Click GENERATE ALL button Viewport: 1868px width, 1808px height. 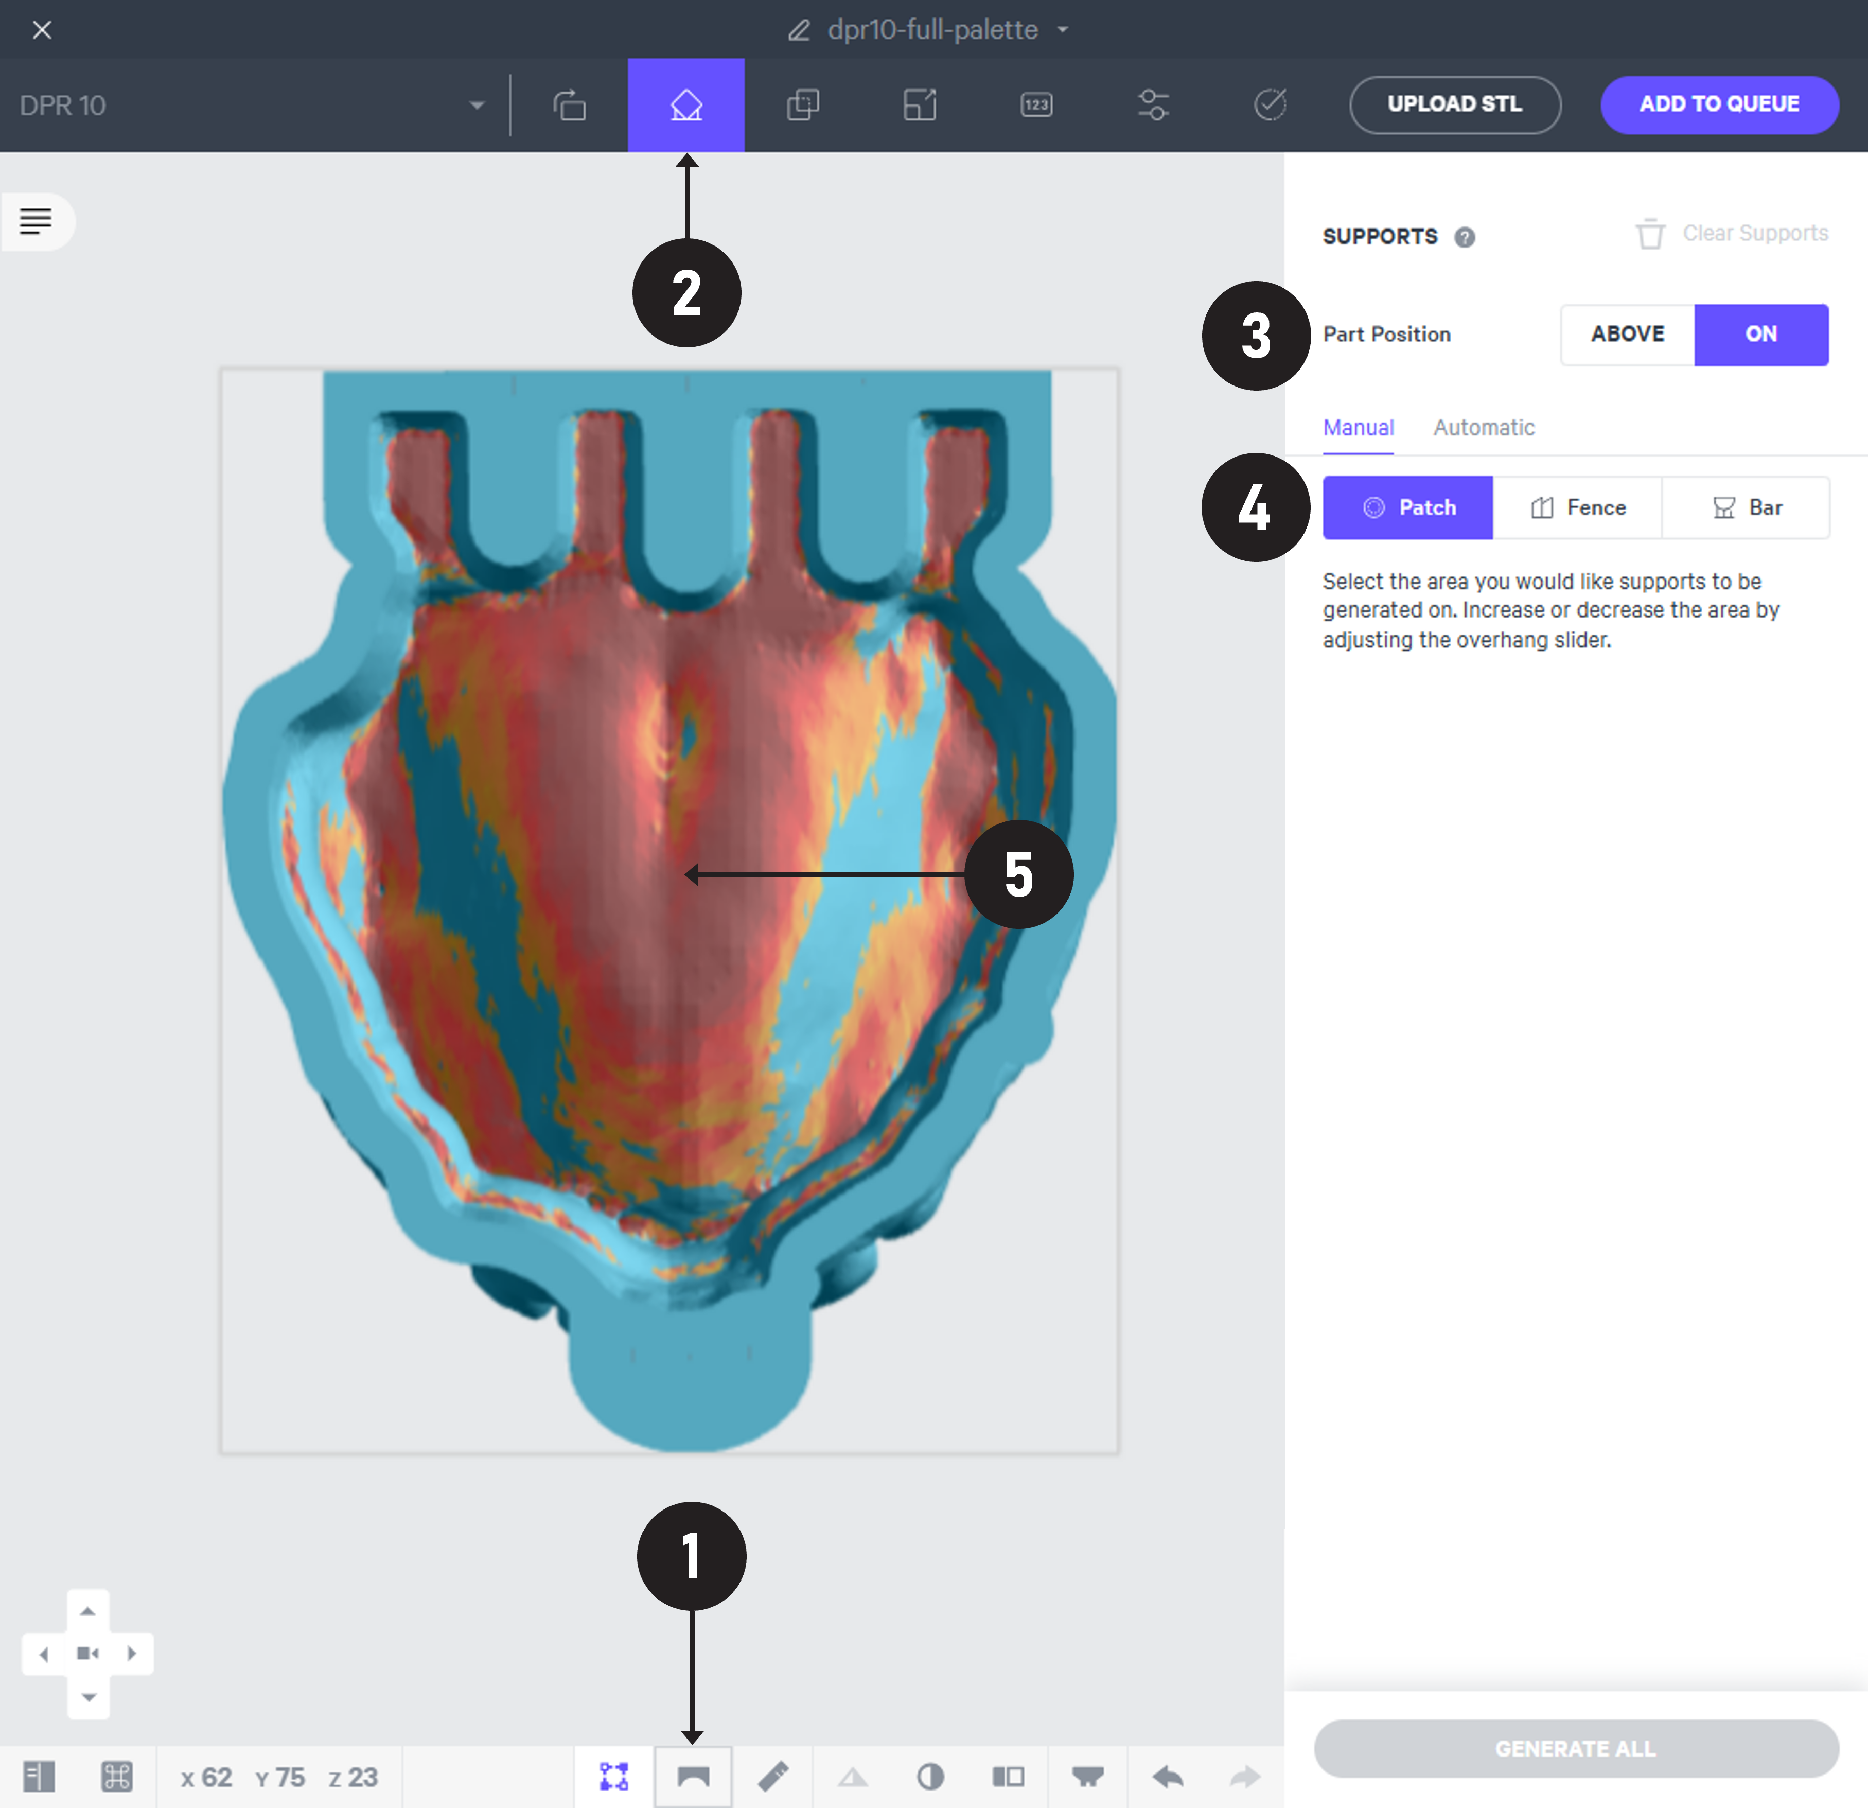pyautogui.click(x=1575, y=1749)
